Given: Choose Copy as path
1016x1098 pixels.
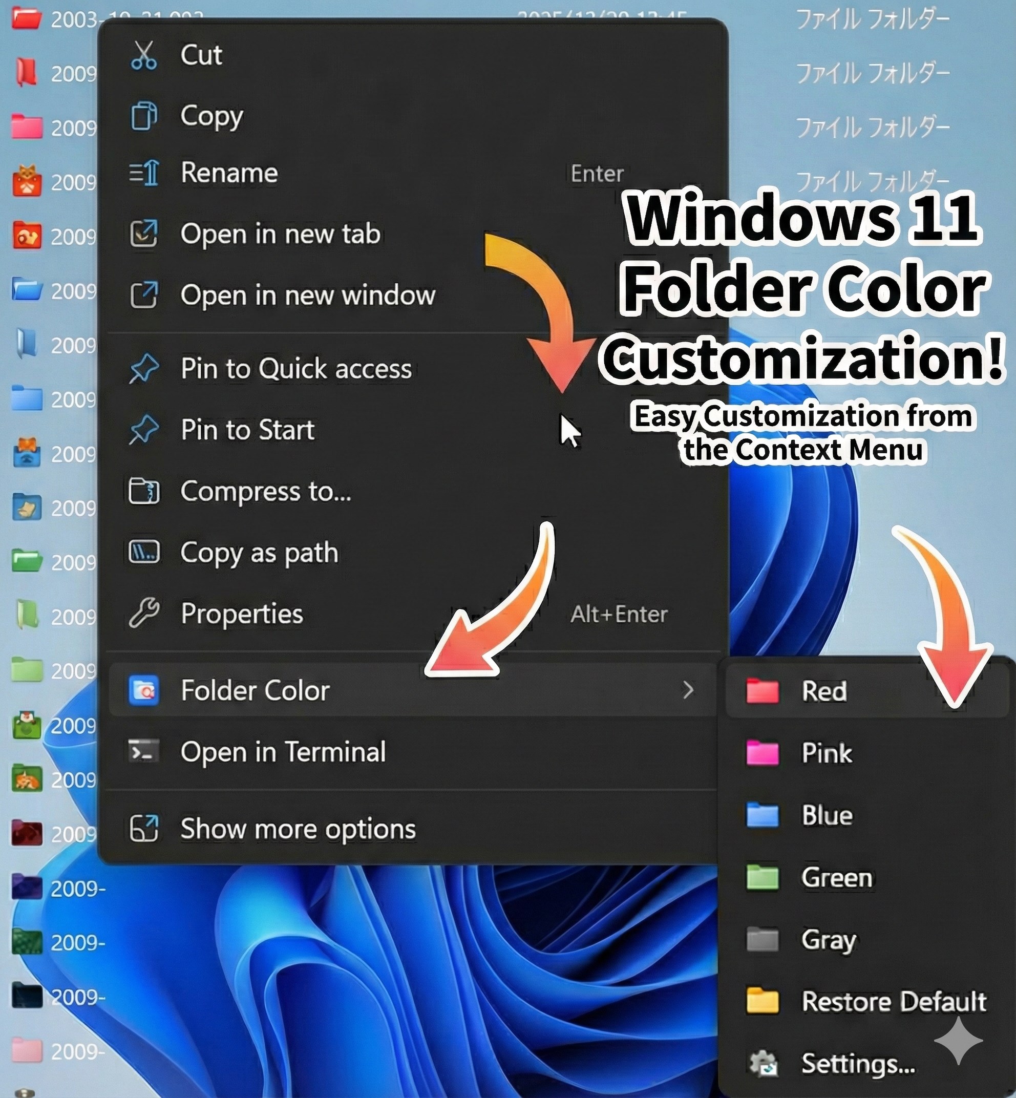Looking at the screenshot, I should pos(412,553).
